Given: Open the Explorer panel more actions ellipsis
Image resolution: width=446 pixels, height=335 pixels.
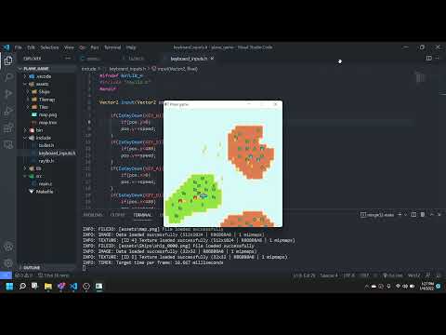Looking at the screenshot, I should coord(68,59).
